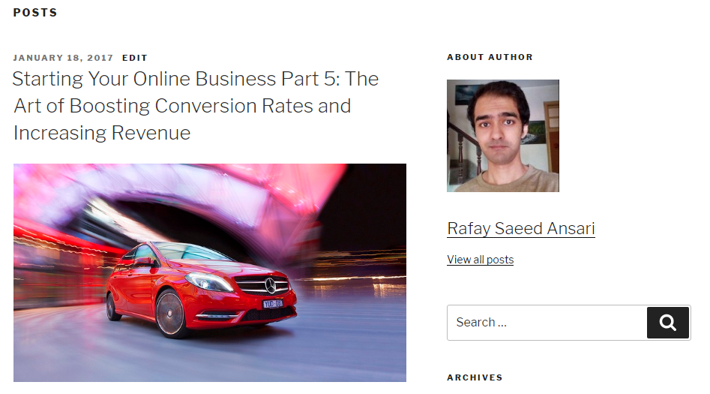Click the author's profile photo

coord(503,136)
